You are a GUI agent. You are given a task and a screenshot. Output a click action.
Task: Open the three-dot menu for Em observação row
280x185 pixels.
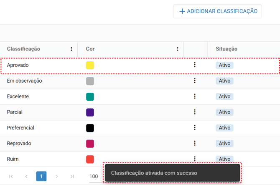(195, 81)
